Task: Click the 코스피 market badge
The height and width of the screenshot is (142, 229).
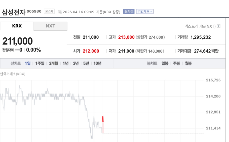Action: [x=49, y=11]
